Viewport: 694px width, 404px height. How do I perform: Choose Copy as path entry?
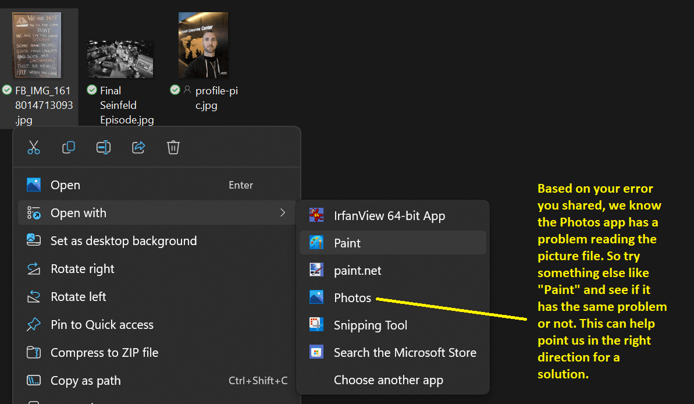click(156, 381)
